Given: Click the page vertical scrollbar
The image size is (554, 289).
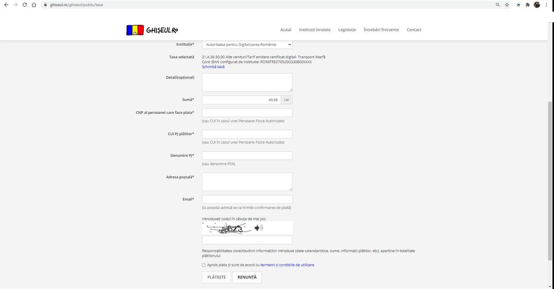Looking at the screenshot, I should click(550, 181).
